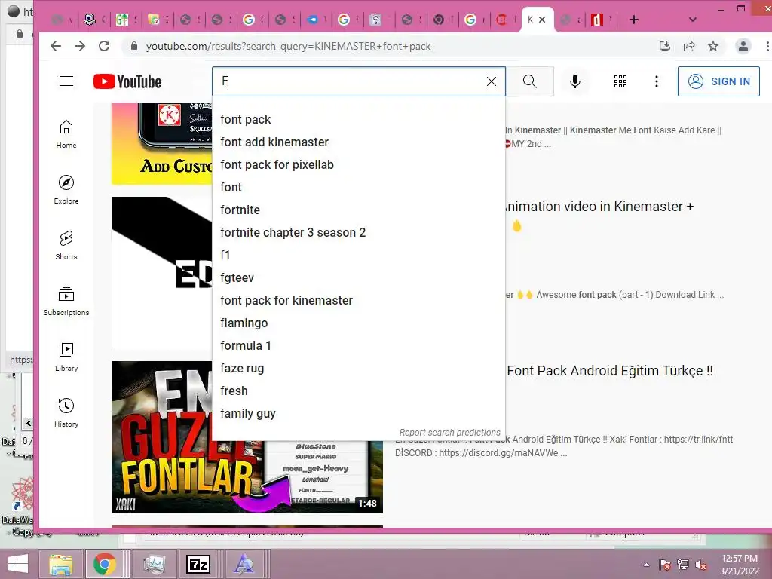The image size is (772, 579).
Task: Open History in the sidebar
Action: click(66, 412)
